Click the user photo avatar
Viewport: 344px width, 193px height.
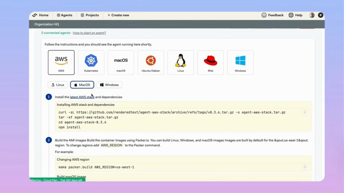(x=312, y=15)
